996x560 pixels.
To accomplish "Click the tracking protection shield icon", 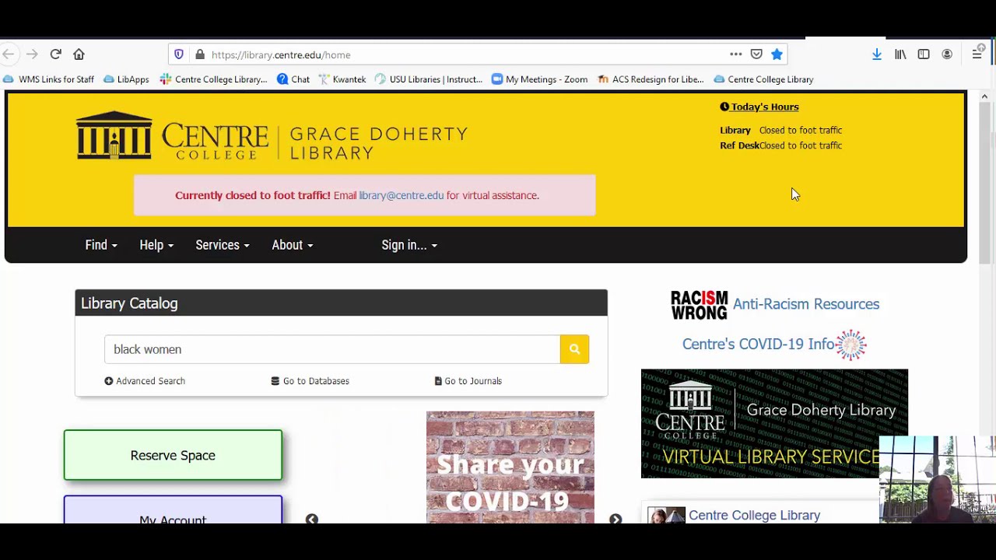I will coord(179,54).
